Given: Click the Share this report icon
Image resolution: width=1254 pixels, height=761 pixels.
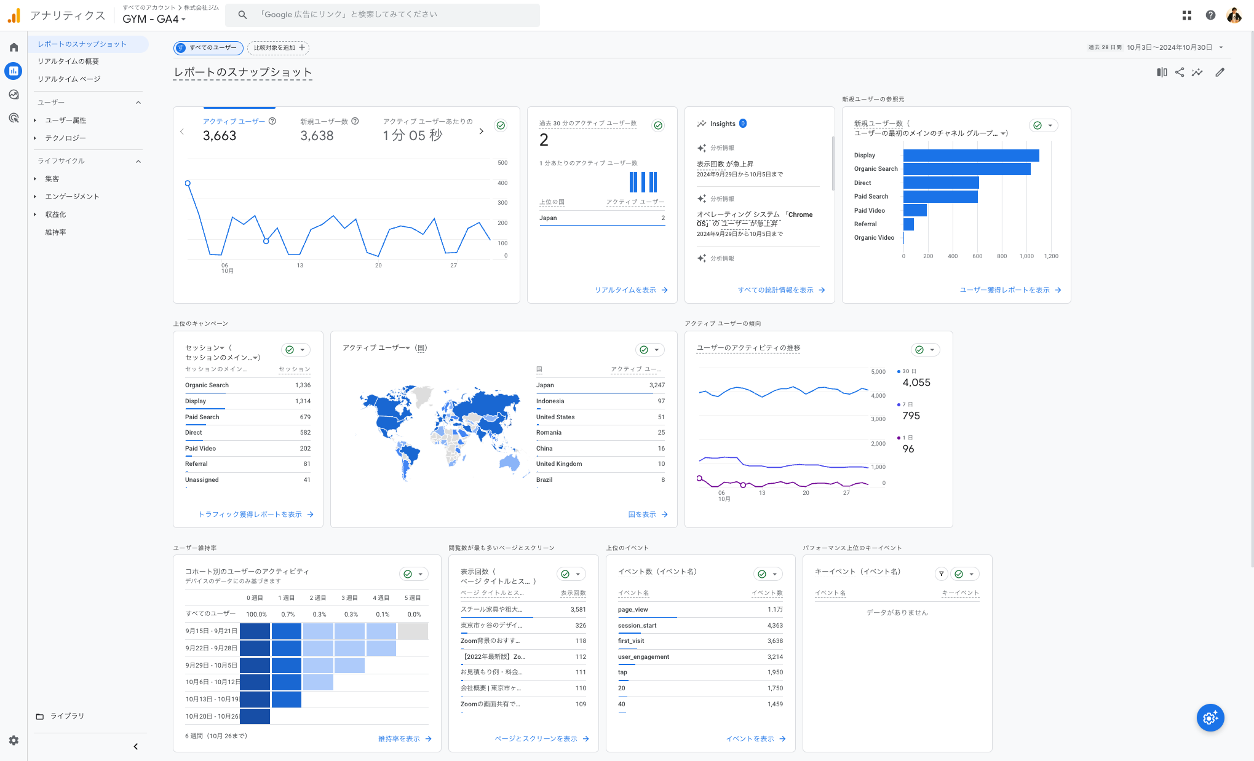Looking at the screenshot, I should click(1180, 73).
